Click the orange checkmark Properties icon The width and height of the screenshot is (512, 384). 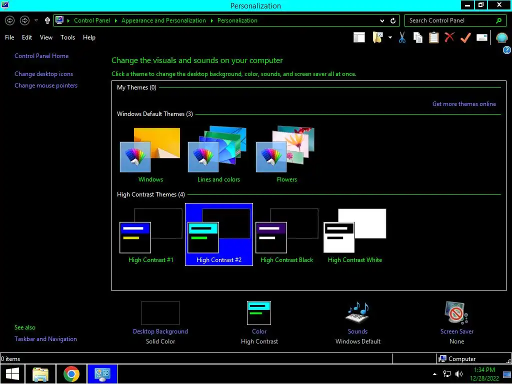(x=465, y=37)
